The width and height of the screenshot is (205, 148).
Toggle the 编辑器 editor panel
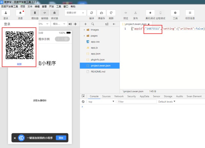point(45,13)
